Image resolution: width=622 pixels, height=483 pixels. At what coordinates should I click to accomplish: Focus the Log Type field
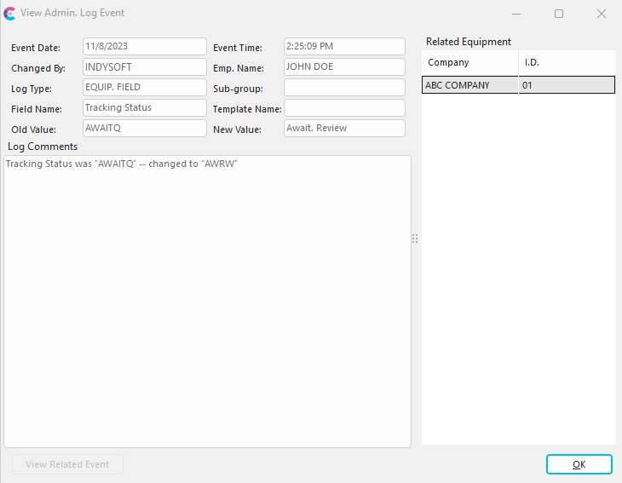click(x=144, y=88)
